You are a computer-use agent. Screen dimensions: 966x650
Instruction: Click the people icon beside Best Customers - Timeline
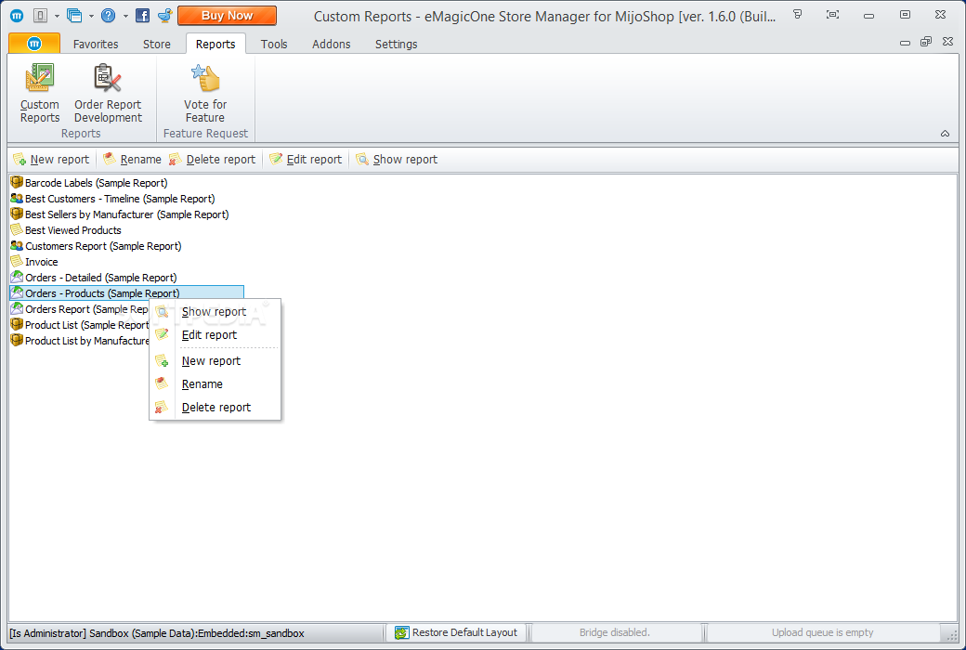[x=17, y=199]
